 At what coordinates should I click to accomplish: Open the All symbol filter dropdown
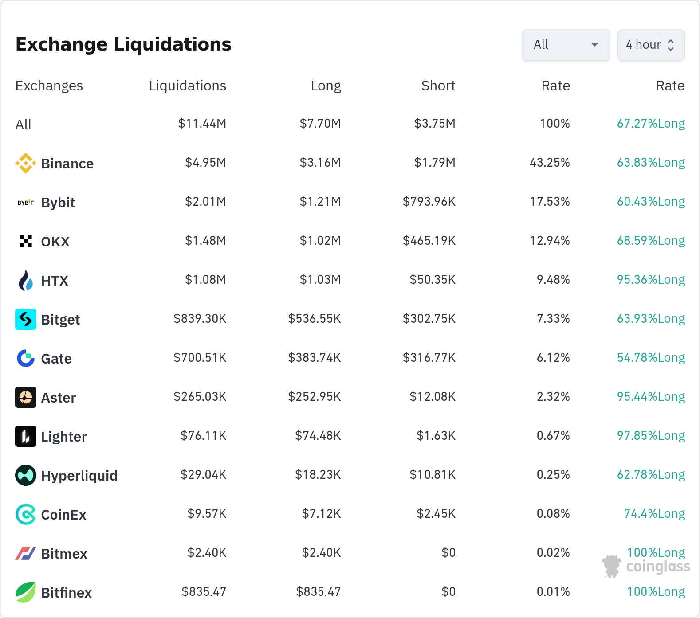pyautogui.click(x=566, y=45)
